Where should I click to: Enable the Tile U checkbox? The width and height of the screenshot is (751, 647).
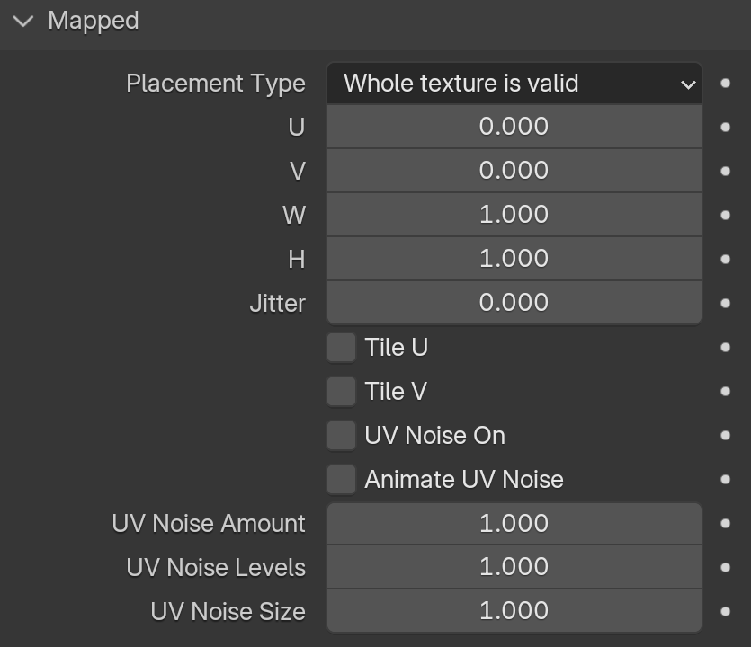pyautogui.click(x=342, y=348)
